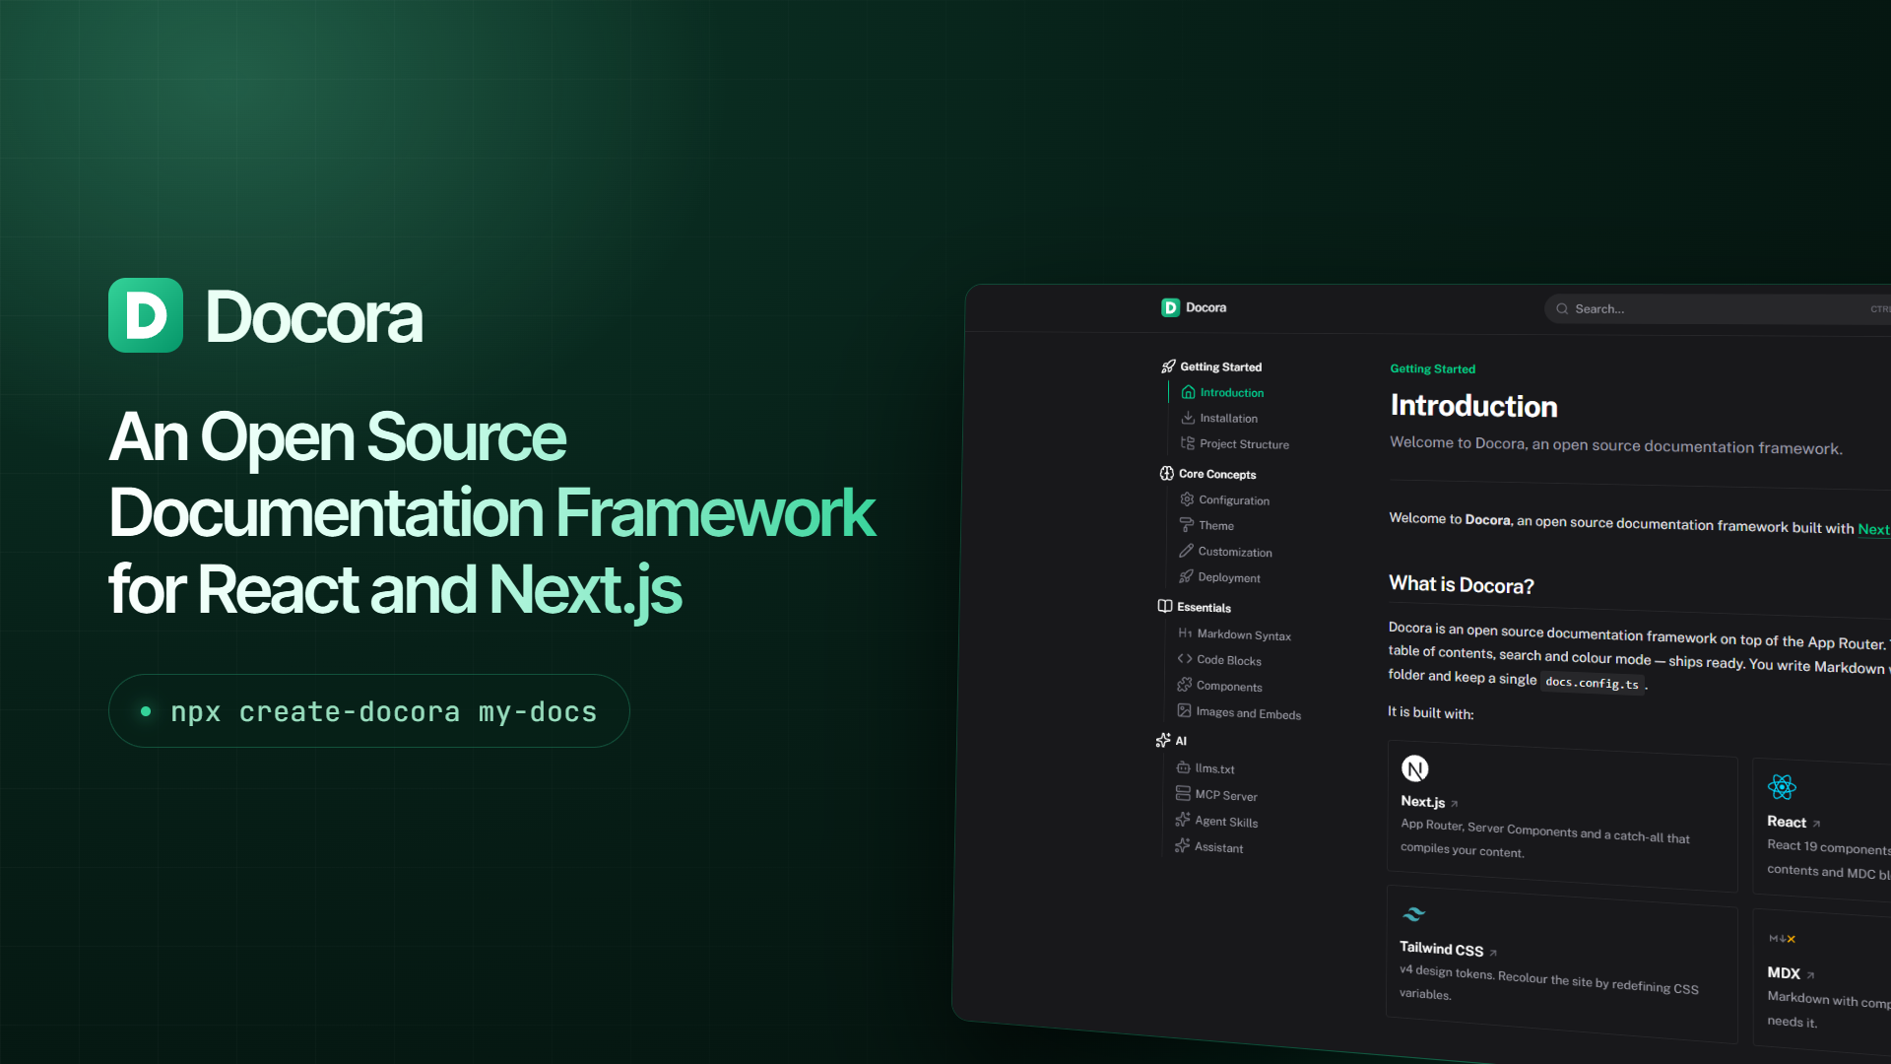Click the gear icon next to Configuration

pos(1187,499)
